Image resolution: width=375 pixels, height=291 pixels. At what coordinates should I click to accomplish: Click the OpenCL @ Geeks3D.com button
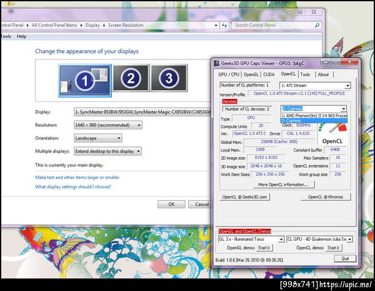point(244,197)
